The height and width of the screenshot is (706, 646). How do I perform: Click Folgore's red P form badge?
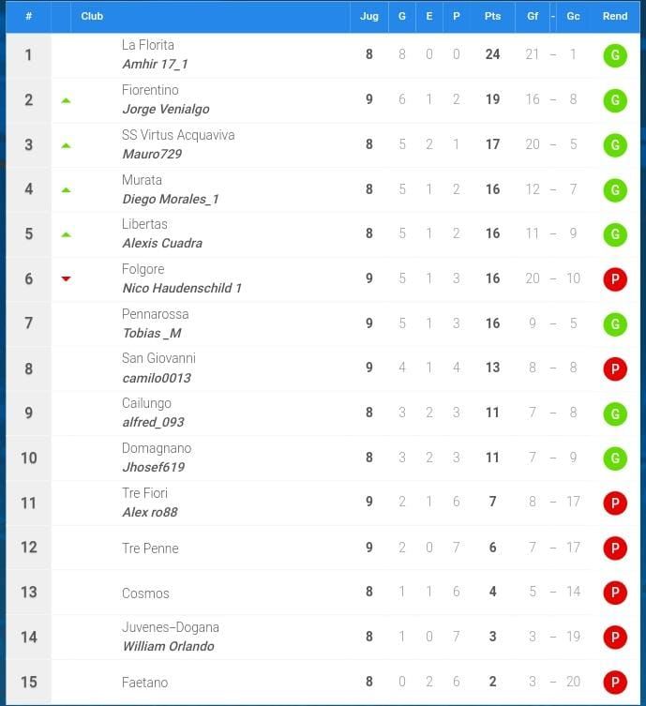614,279
